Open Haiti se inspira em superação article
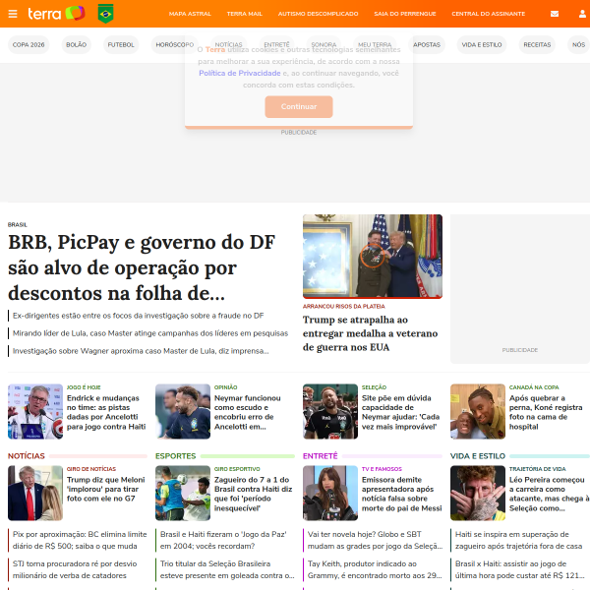The image size is (590, 590). (518, 540)
